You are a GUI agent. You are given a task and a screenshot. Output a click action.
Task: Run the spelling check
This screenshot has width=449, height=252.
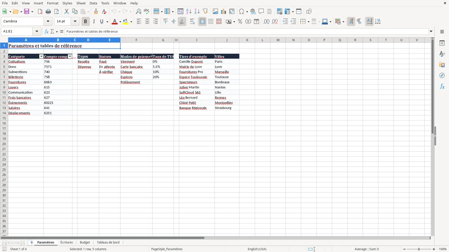[x=147, y=12]
